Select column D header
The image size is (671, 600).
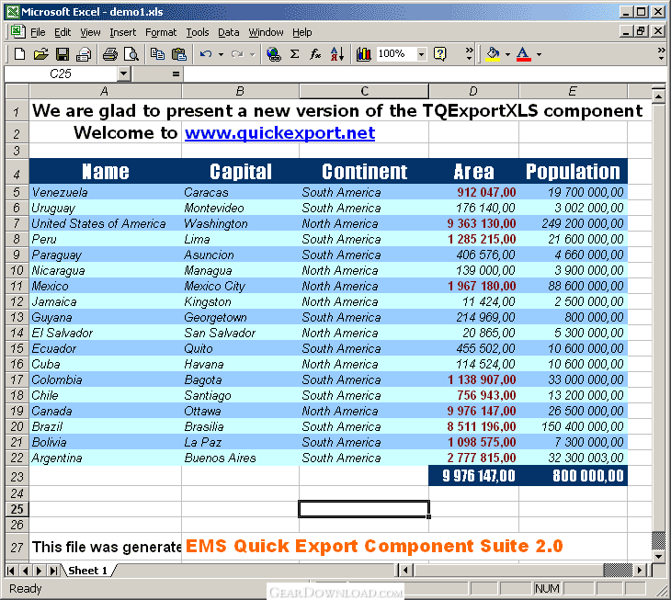(473, 91)
